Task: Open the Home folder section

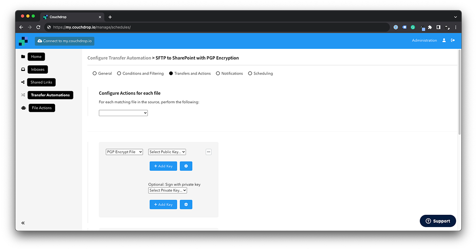Action: coord(36,57)
